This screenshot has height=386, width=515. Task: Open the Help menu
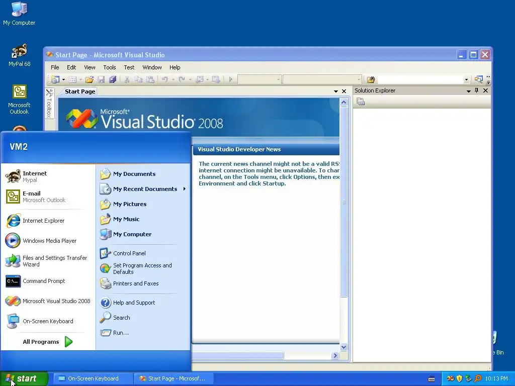[175, 67]
